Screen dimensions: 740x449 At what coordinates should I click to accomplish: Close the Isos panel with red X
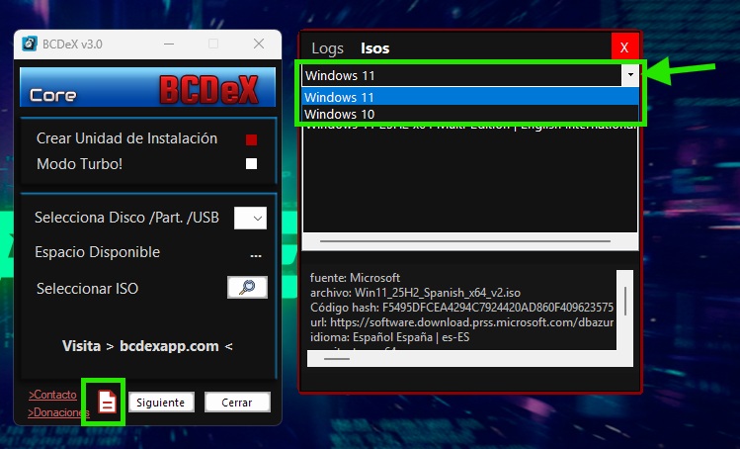(x=624, y=46)
